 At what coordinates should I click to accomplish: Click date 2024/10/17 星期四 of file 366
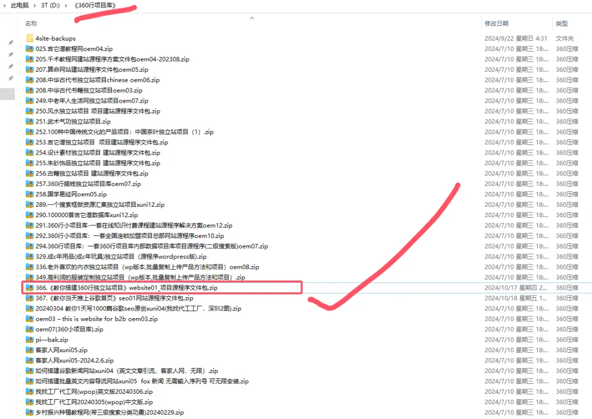[516, 287]
